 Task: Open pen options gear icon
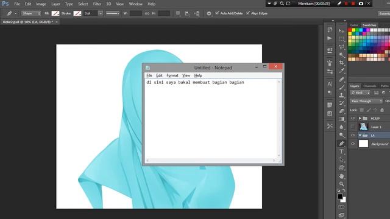pos(209,13)
